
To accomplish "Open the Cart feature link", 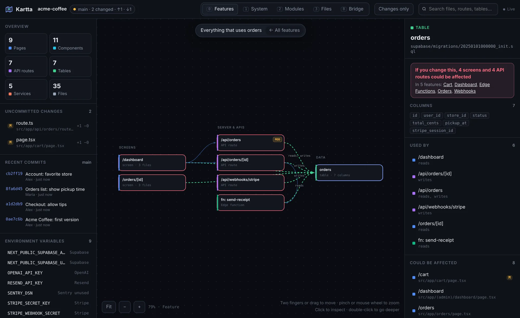I will (447, 85).
